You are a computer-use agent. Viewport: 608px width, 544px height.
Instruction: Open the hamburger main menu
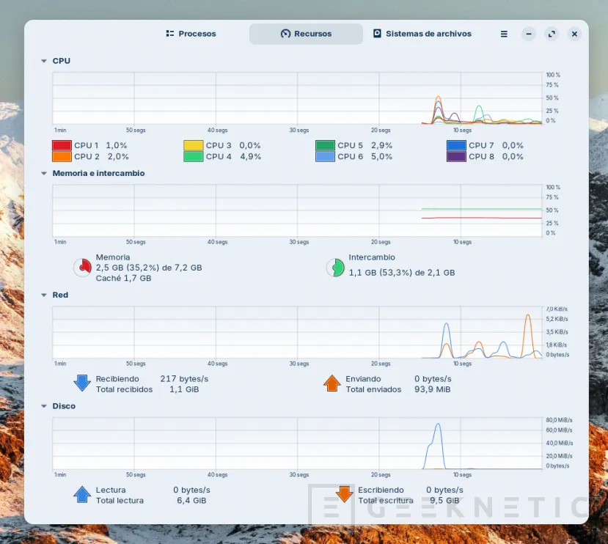pyautogui.click(x=504, y=34)
